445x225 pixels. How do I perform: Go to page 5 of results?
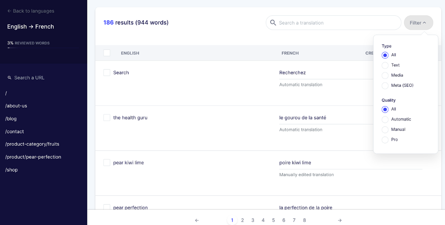click(x=273, y=220)
